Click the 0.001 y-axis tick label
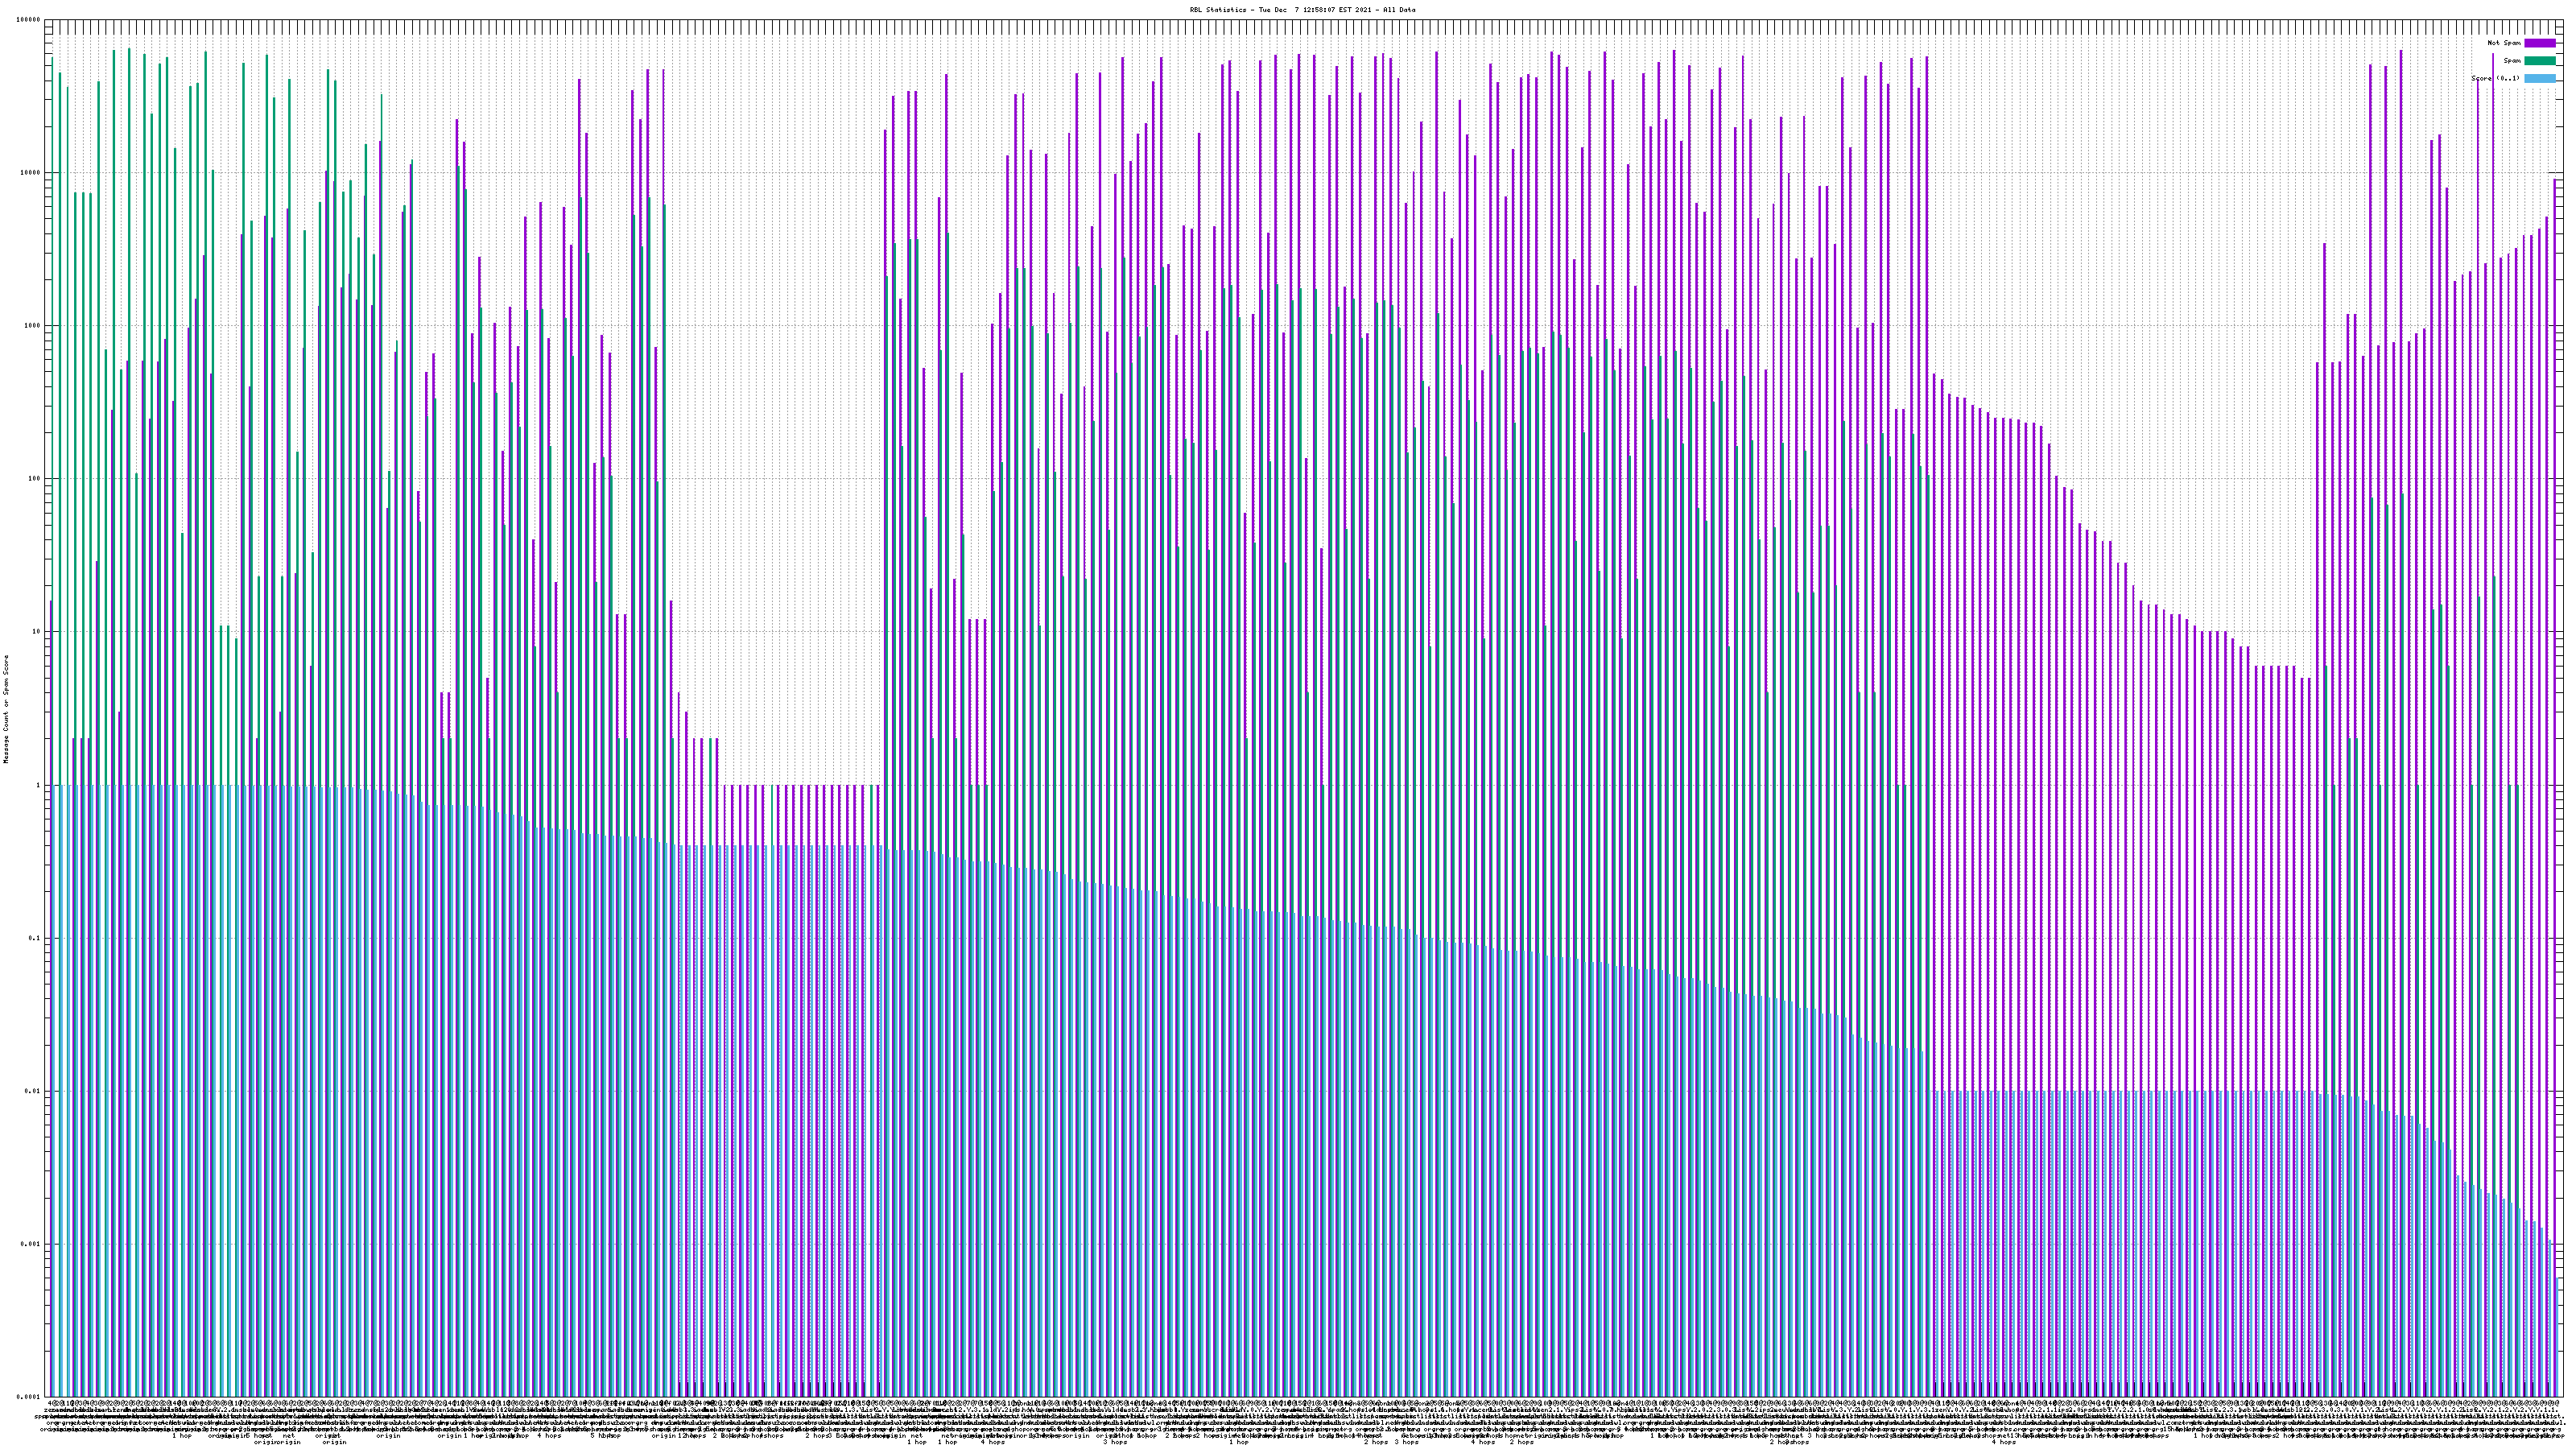The width and height of the screenshot is (2576, 1449). click(31, 1244)
